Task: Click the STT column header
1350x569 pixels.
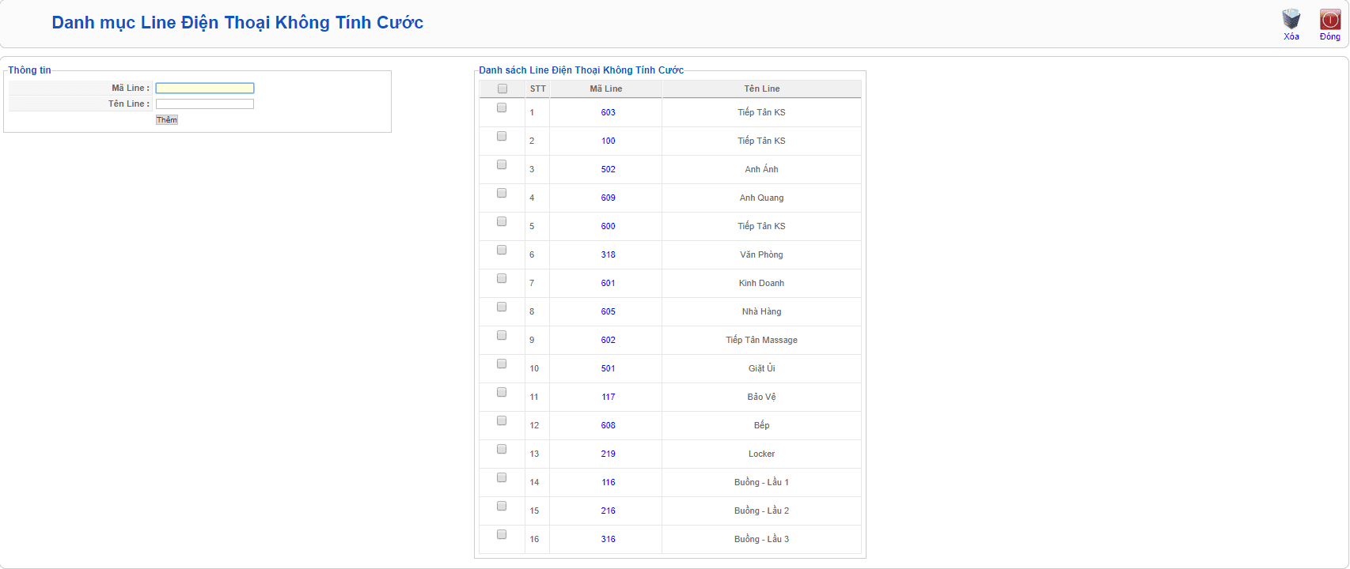Action: (537, 89)
